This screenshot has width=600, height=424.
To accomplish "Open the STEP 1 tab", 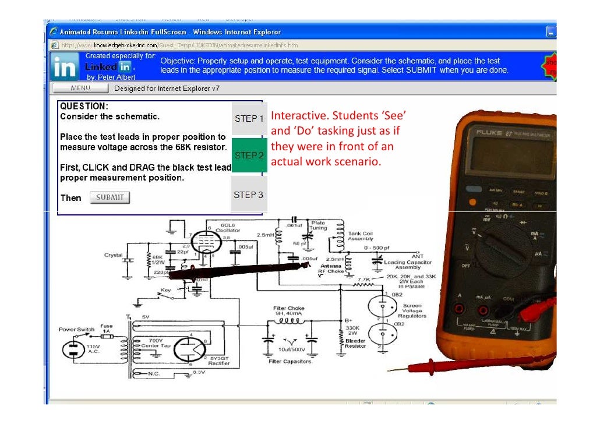I will [249, 119].
